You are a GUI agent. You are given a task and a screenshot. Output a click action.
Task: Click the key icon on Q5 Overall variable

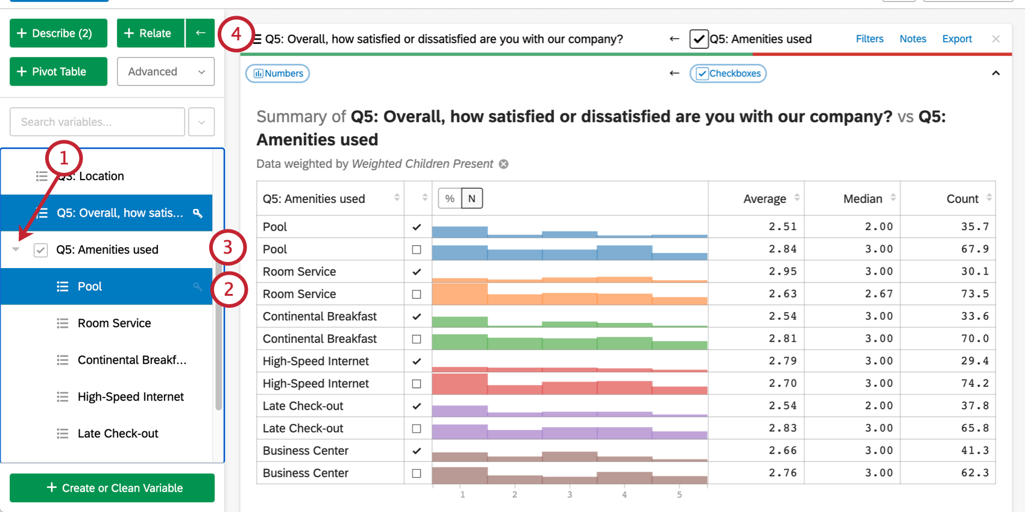click(x=197, y=213)
